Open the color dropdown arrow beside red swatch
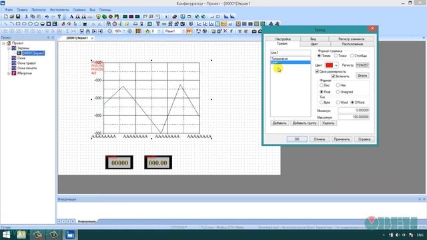 point(336,65)
